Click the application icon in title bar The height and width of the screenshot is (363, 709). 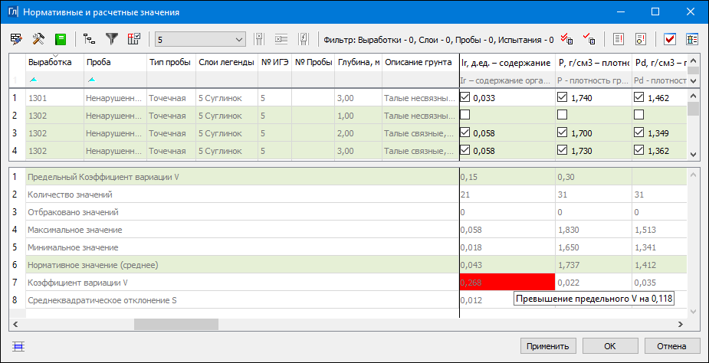[14, 12]
